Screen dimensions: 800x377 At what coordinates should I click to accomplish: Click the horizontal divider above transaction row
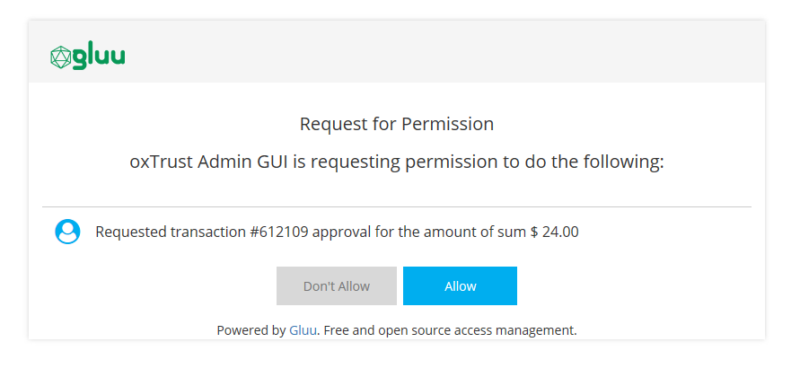(x=397, y=207)
